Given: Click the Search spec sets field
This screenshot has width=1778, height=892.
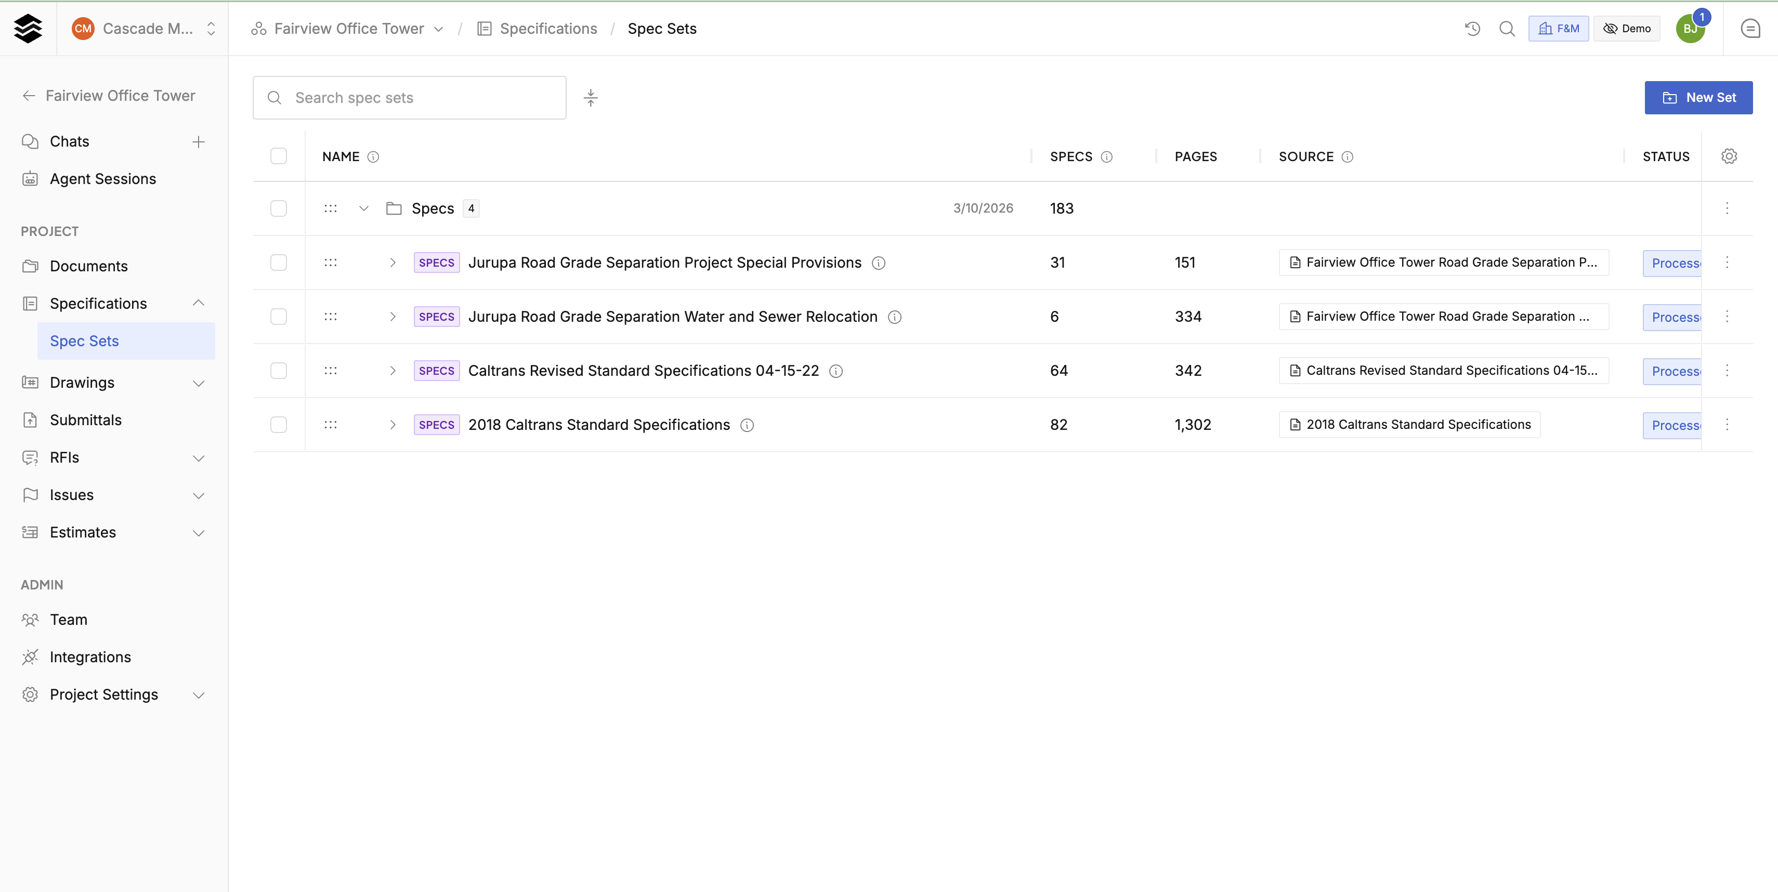Looking at the screenshot, I should 409,97.
